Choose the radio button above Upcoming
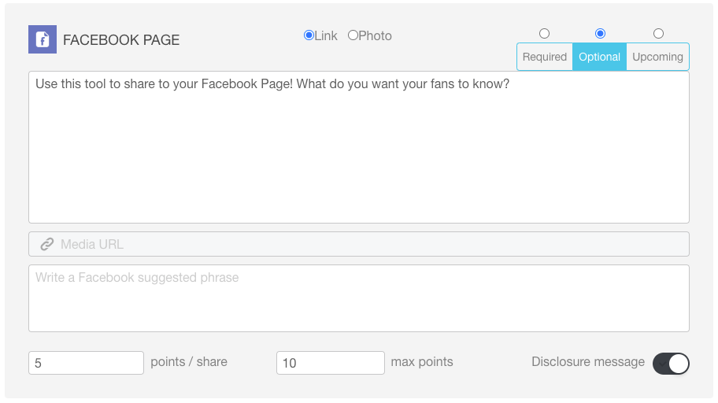Viewport: 718px width, 403px height. (x=658, y=33)
